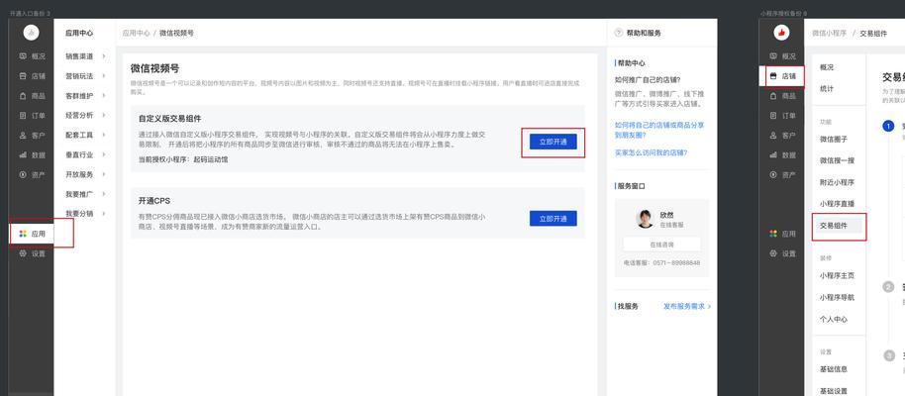The image size is (905, 396).
Task: Open 设置 gear icon in 微信视频号 window sidebar
Action: click(23, 253)
